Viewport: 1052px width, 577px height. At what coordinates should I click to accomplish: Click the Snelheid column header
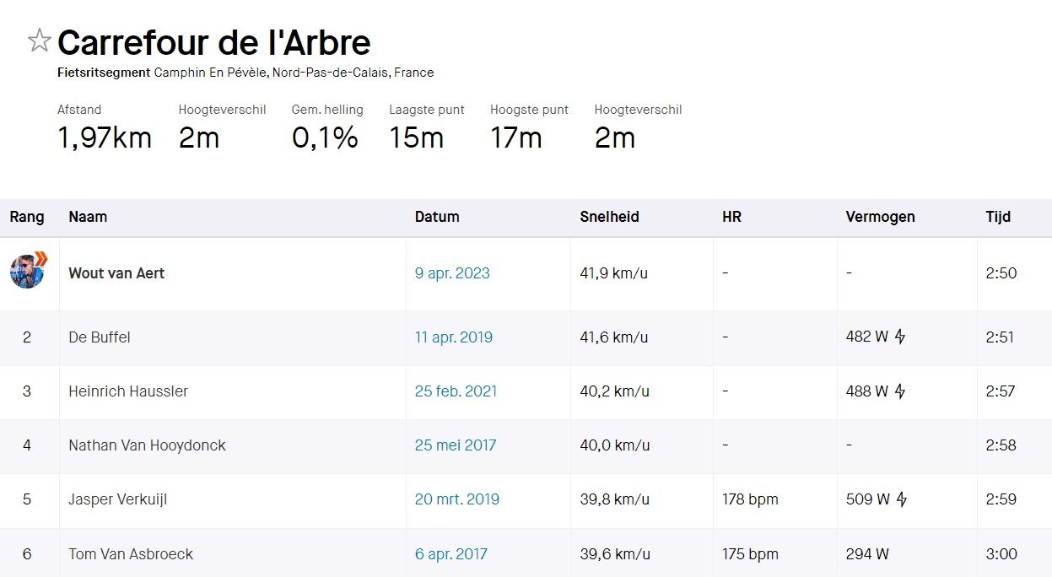[609, 217]
